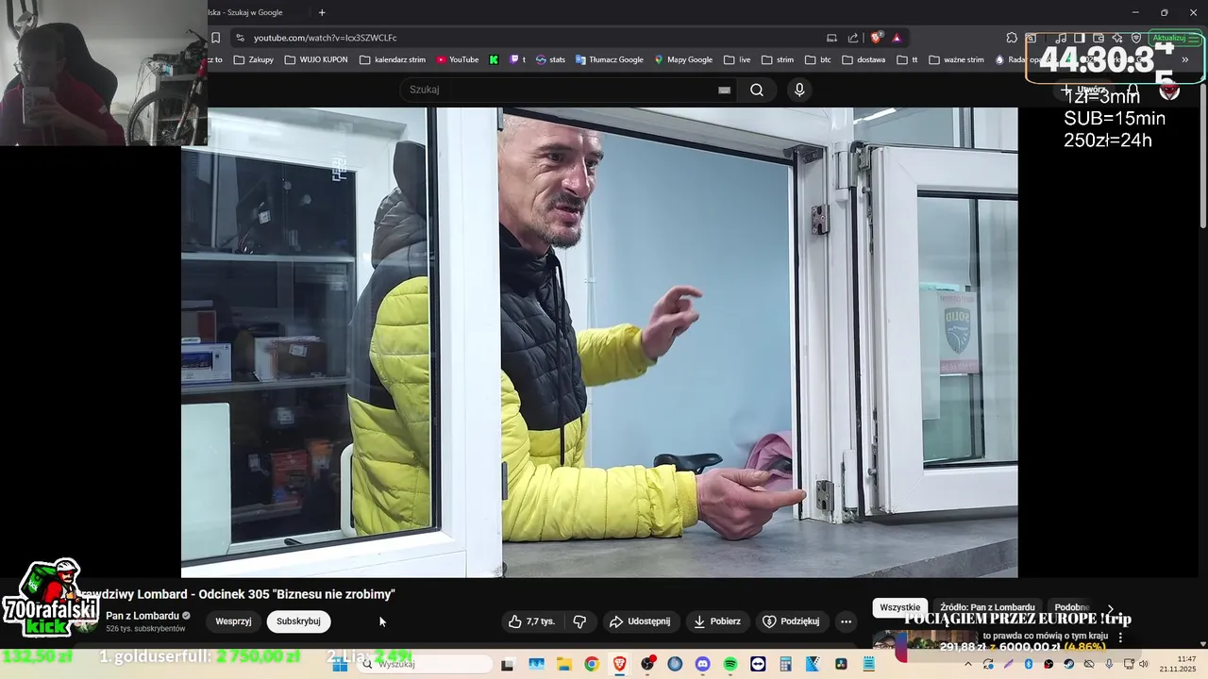This screenshot has width=1208, height=679.
Task: Dislike the video with the thumbs down
Action: [x=579, y=621]
